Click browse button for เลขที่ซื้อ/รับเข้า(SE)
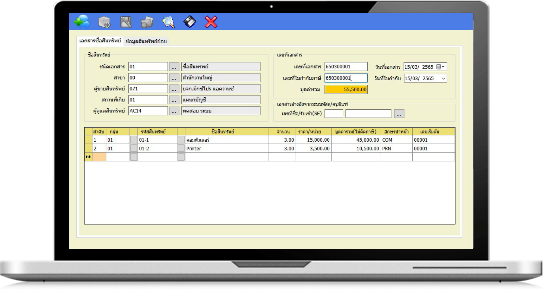This screenshot has width=543, height=290. coord(399,114)
